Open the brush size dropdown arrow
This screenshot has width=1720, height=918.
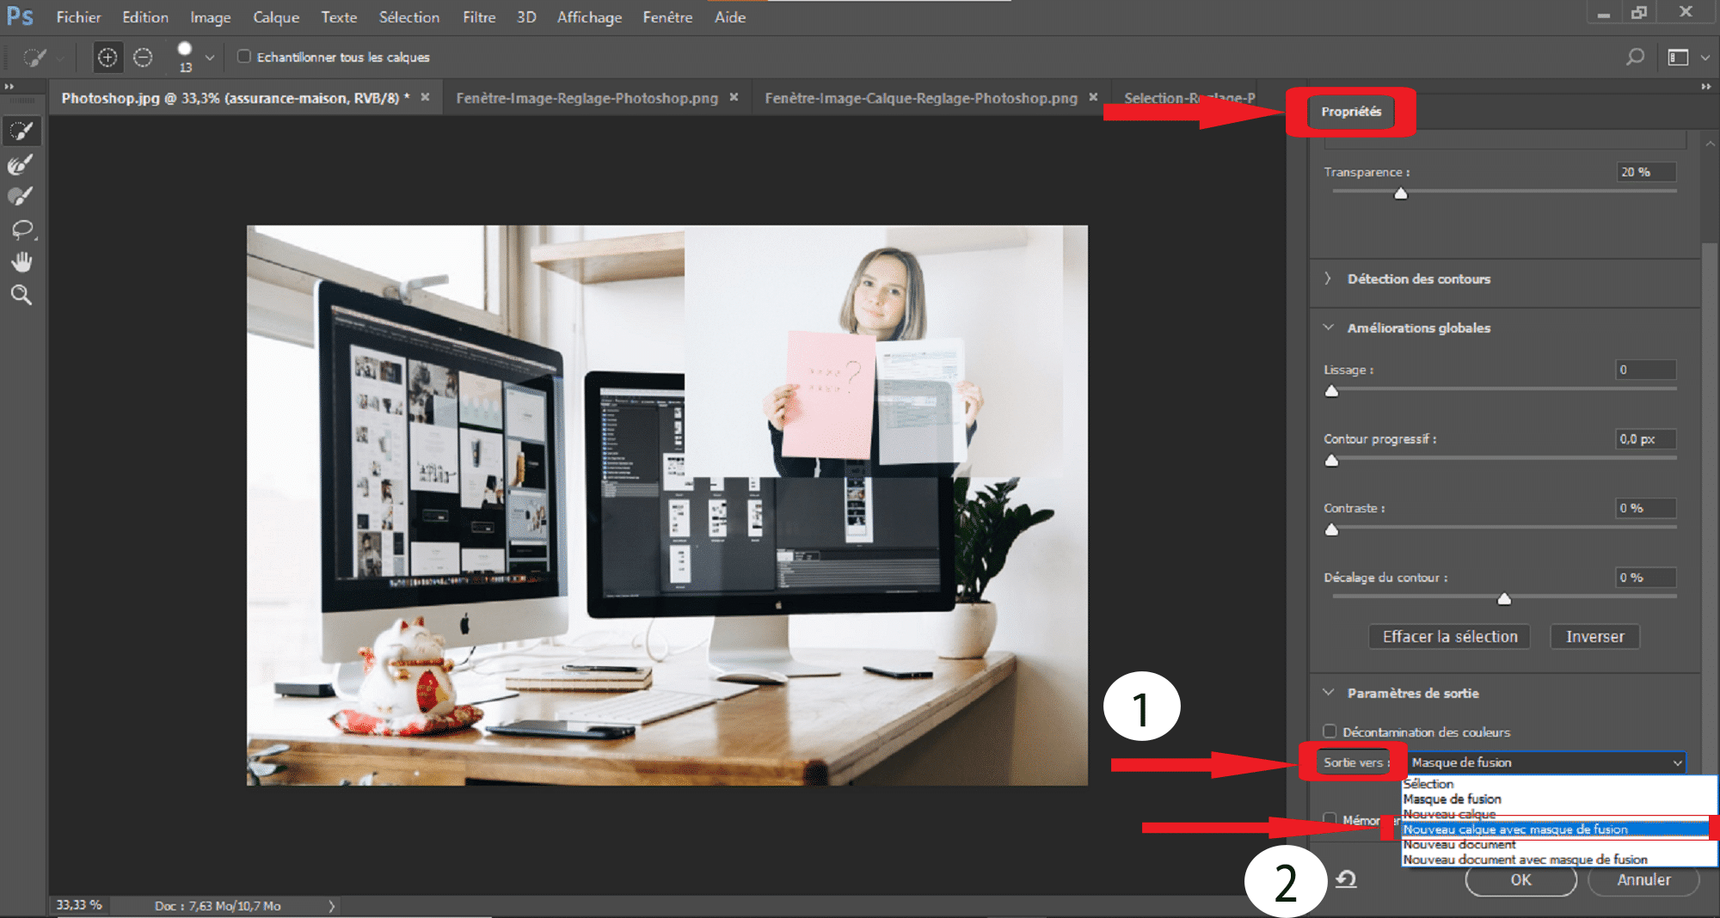(x=209, y=58)
